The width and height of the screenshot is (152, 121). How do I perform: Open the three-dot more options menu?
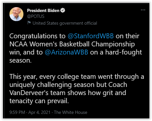pos(143,10)
